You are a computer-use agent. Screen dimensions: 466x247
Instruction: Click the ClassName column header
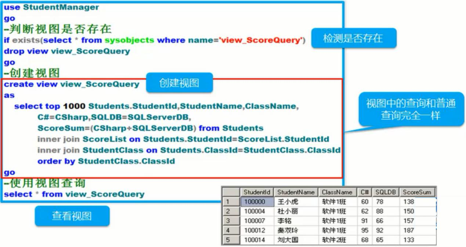[x=337, y=192]
